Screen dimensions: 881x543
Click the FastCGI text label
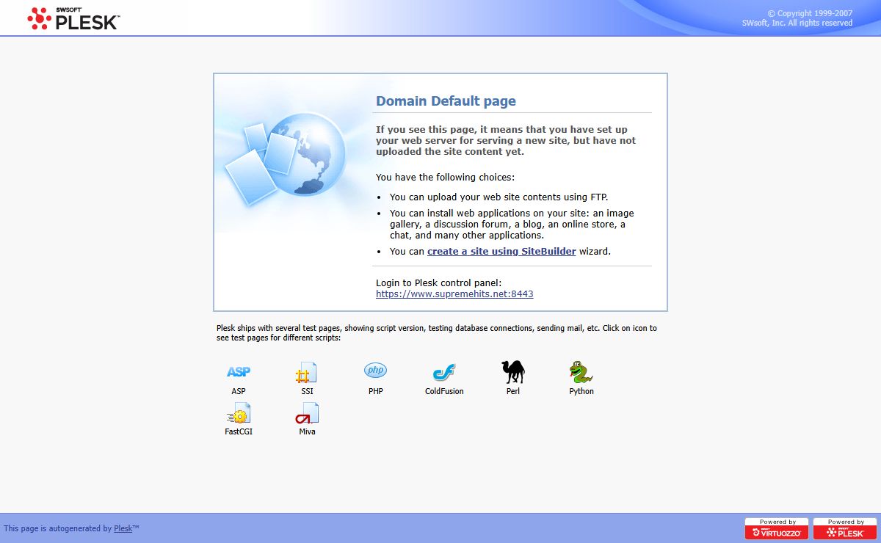[239, 431]
